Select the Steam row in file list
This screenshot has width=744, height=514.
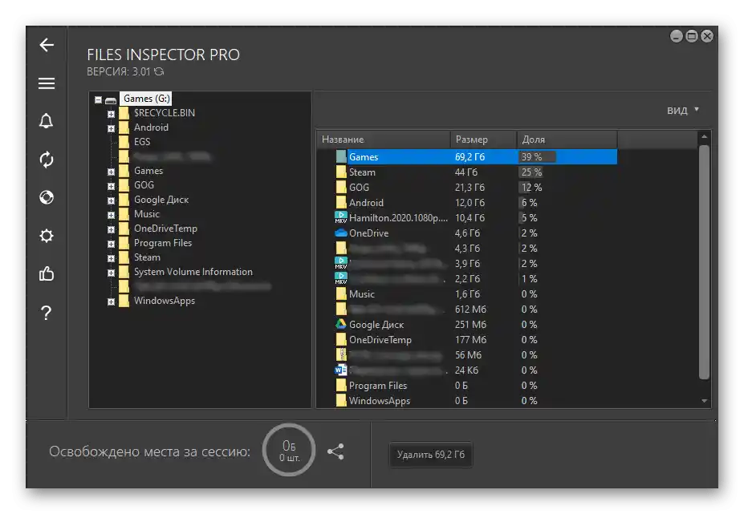[x=467, y=172]
